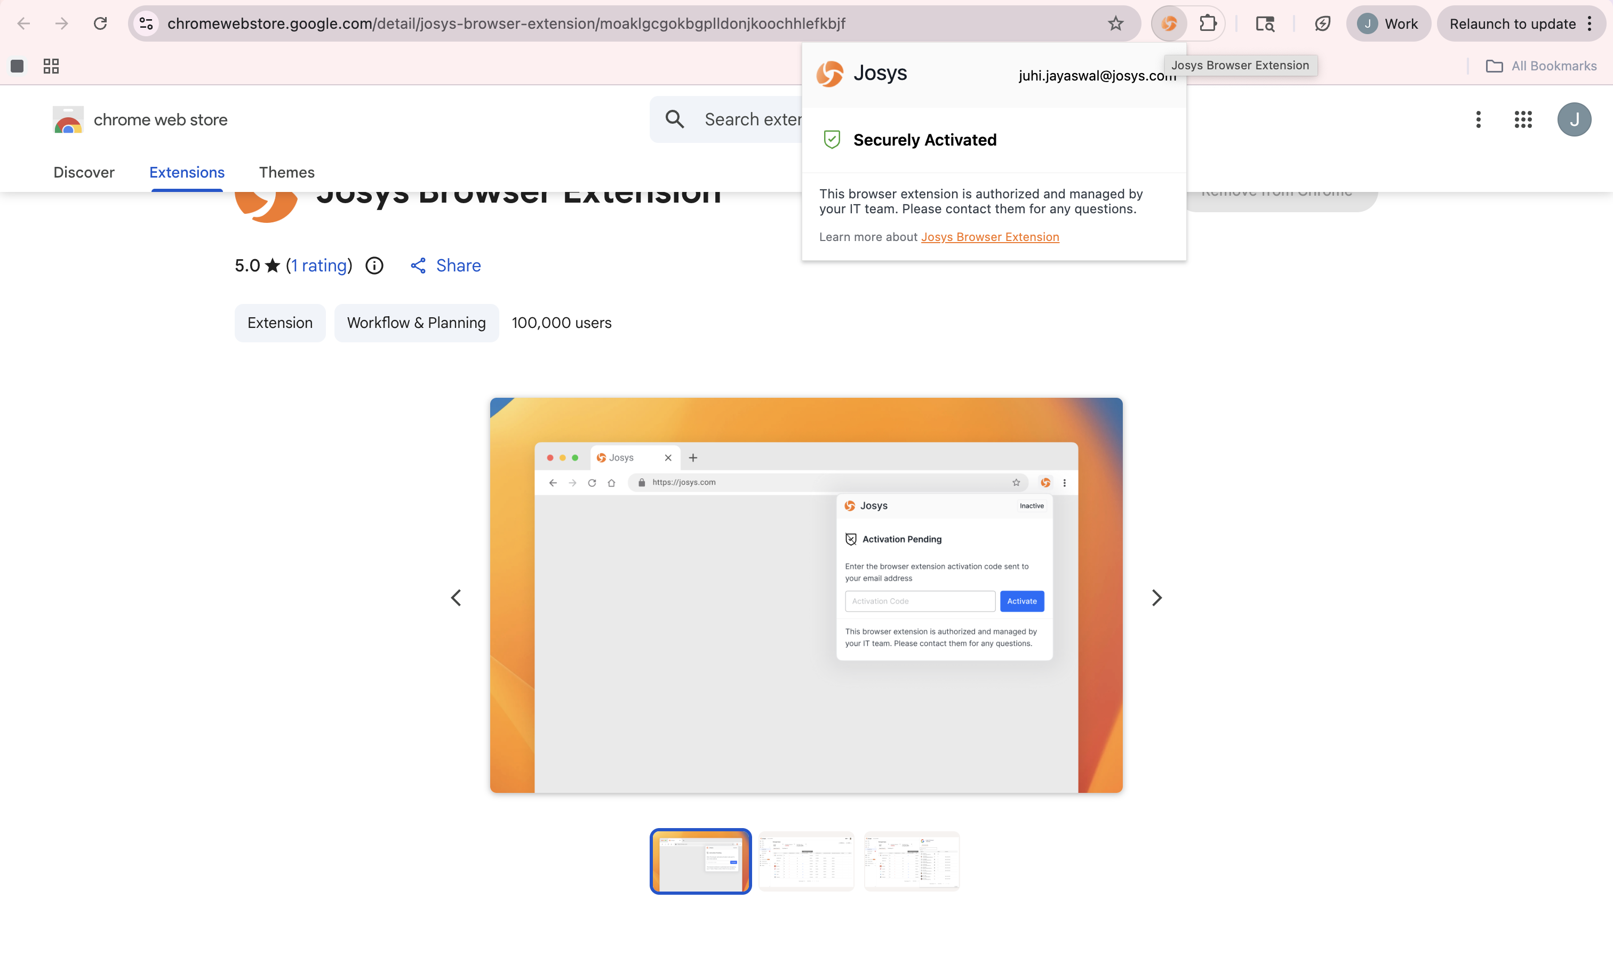Open the tab groups grid icon
The width and height of the screenshot is (1613, 963).
(x=51, y=66)
